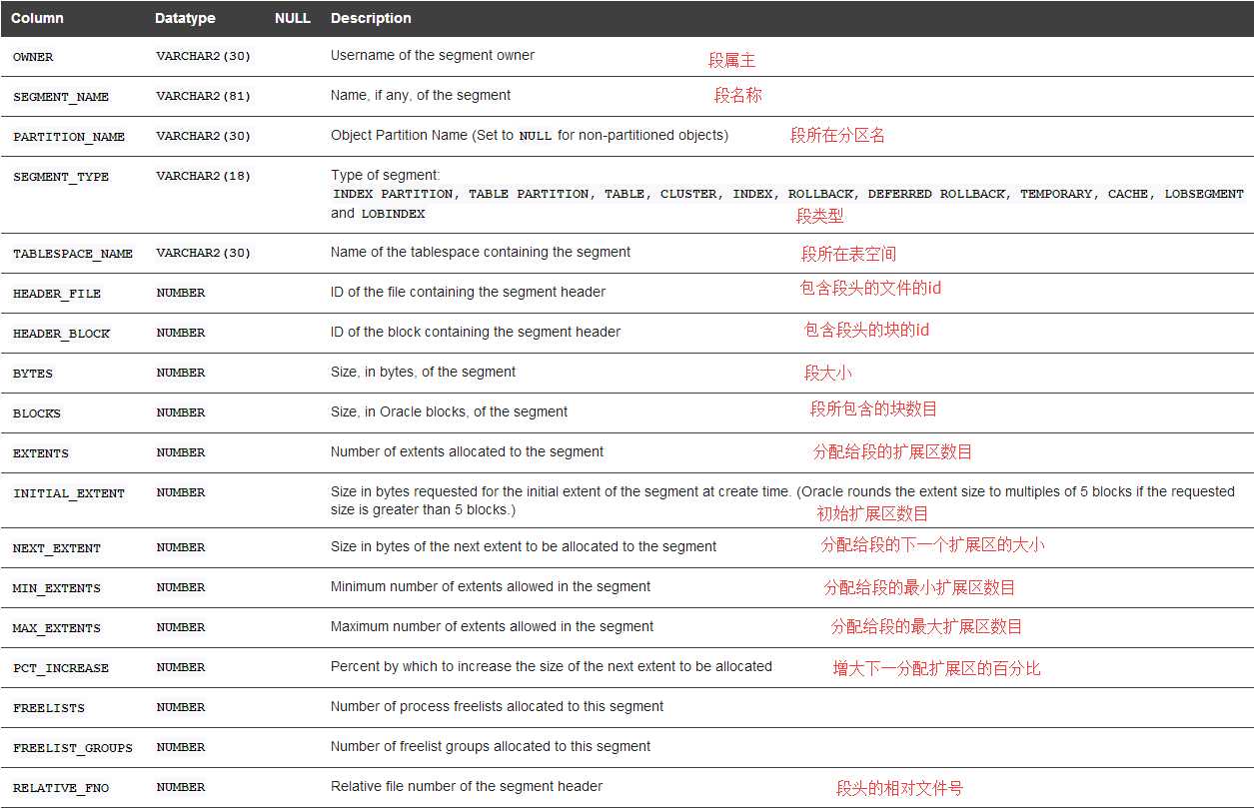This screenshot has height=809, width=1254.
Task: Click the VARCHAR2(18) datatype cell
Action: pyautogui.click(x=204, y=176)
